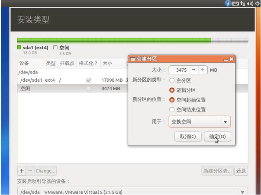The height and width of the screenshot is (195, 261).
Task: Increase partition size with plus stepper
Action: (x=202, y=70)
